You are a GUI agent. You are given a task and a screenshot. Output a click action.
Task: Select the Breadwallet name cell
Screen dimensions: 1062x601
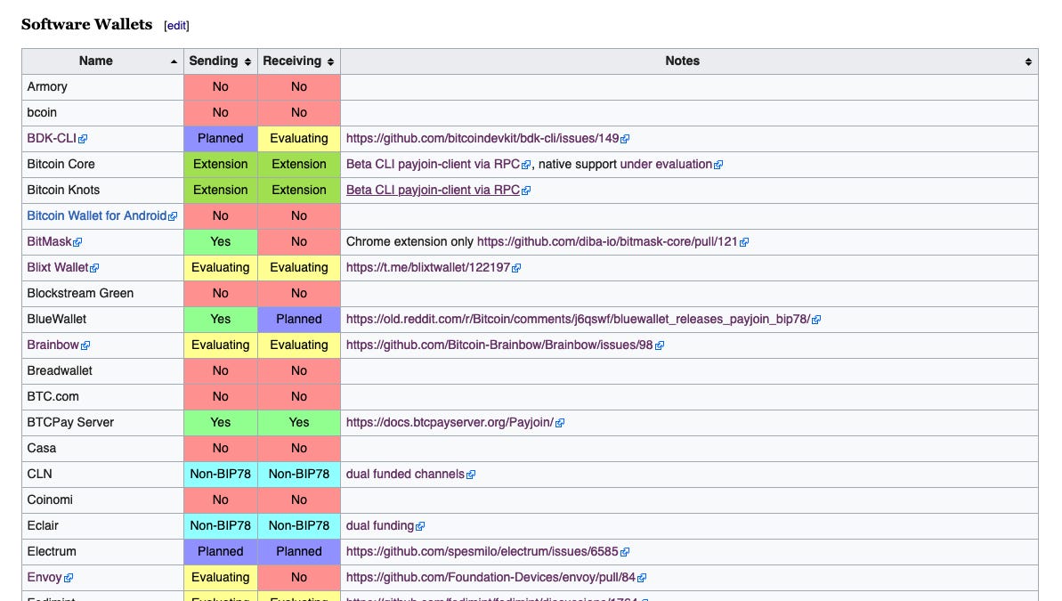click(102, 370)
